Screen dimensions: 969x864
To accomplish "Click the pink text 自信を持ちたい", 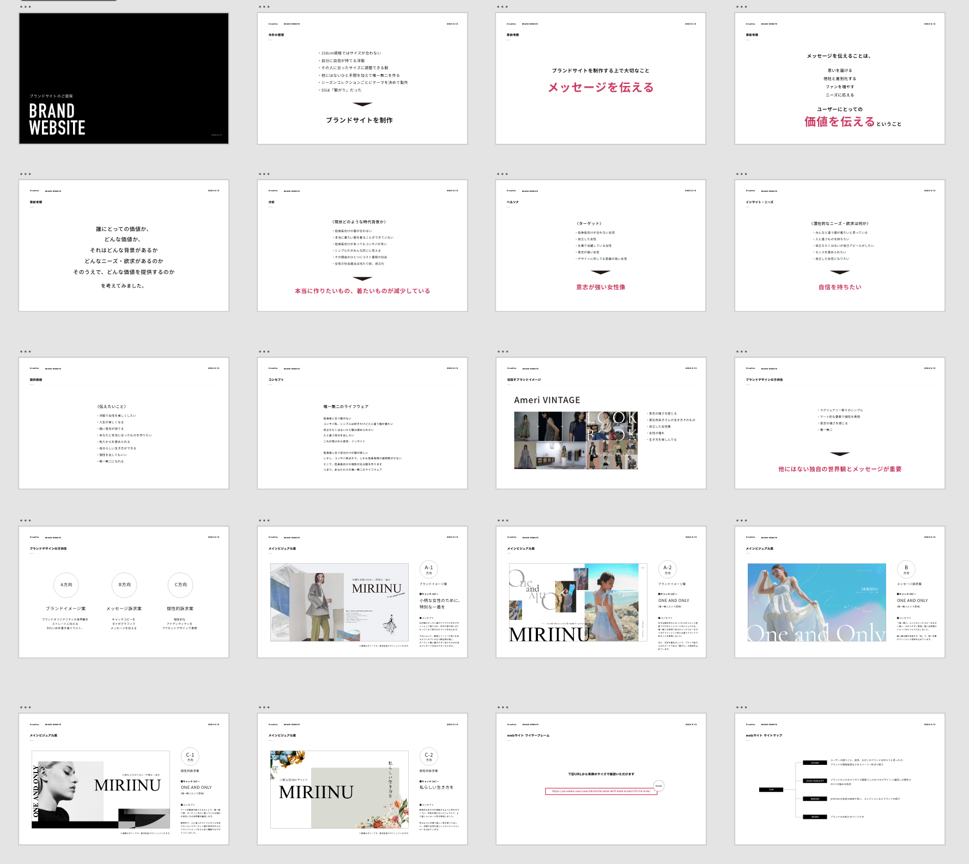I will pyautogui.click(x=840, y=287).
